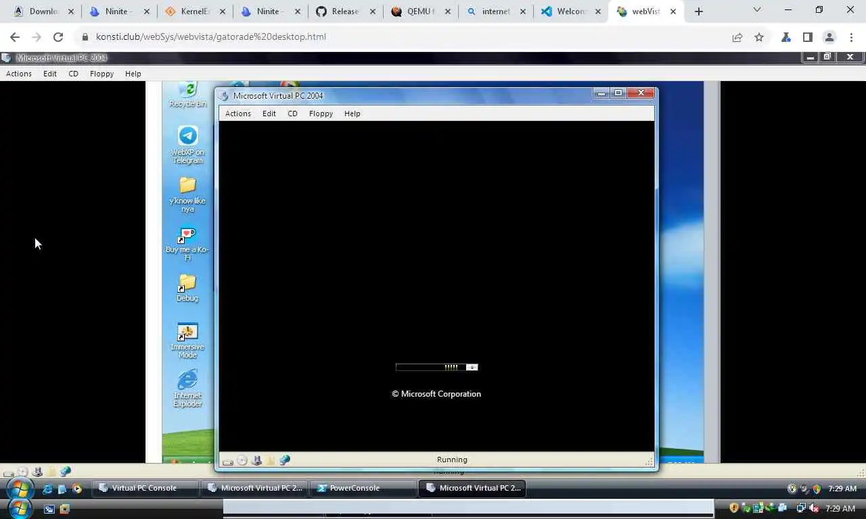Switch to the Release GitHub tab
The image size is (866, 519).
click(345, 11)
